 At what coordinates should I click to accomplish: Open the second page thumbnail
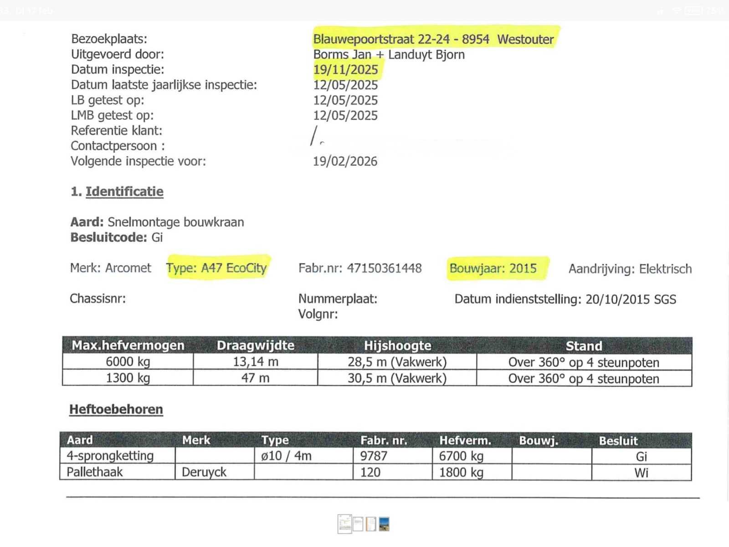(358, 524)
